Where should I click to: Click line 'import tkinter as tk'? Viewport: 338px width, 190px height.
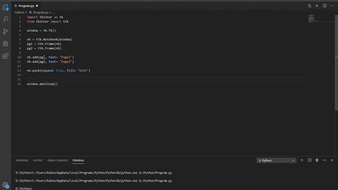pos(45,17)
